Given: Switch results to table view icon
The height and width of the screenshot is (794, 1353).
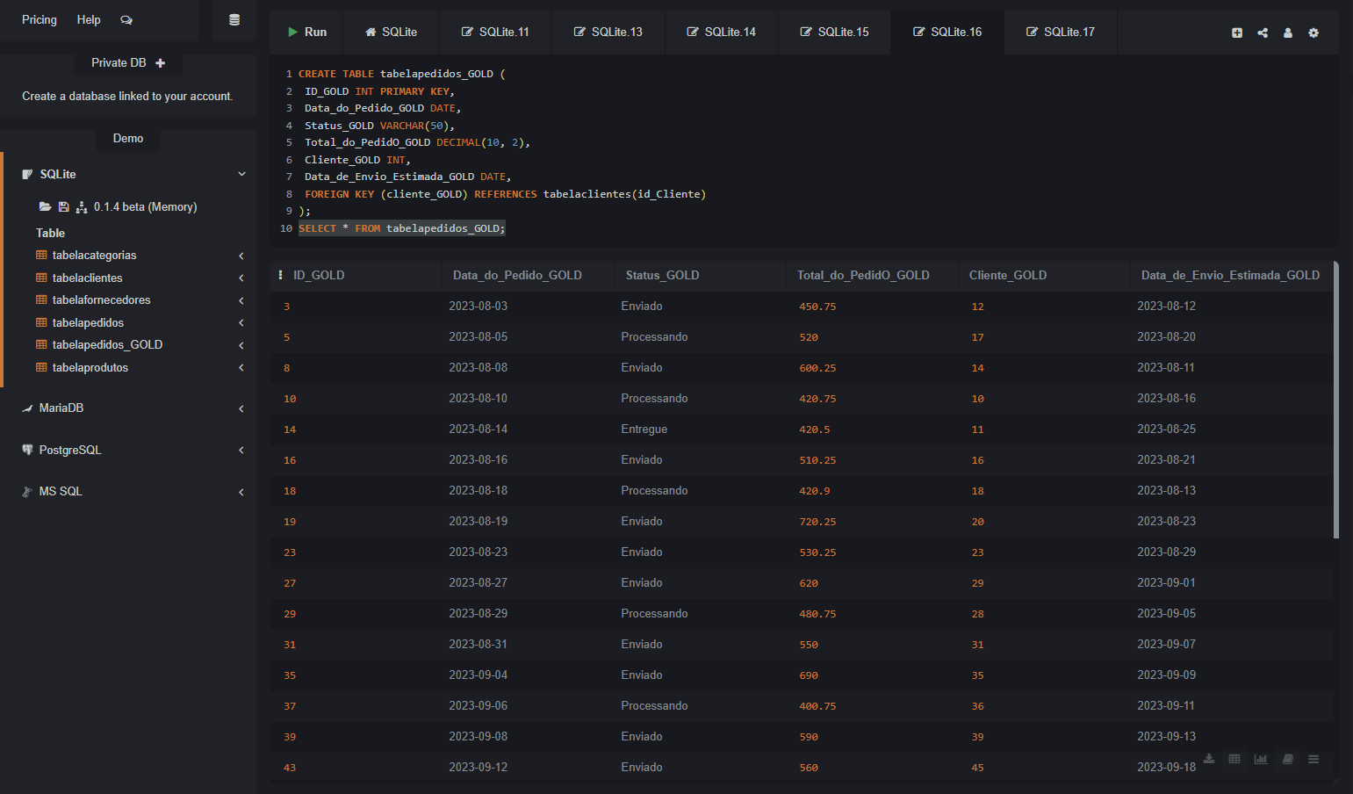Looking at the screenshot, I should (x=1234, y=759).
